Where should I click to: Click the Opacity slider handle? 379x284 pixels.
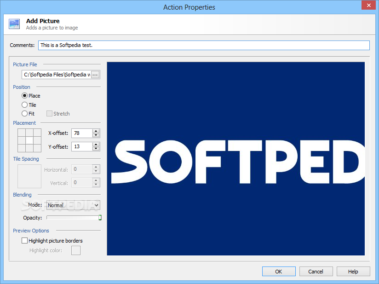click(x=100, y=217)
